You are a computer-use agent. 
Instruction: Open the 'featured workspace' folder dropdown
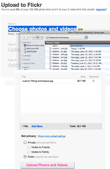coord(67,38)
